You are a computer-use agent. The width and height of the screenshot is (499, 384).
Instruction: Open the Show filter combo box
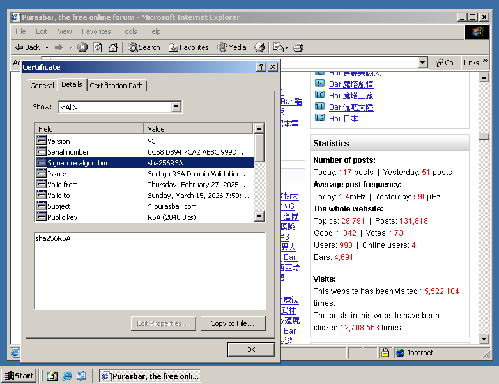120,107
